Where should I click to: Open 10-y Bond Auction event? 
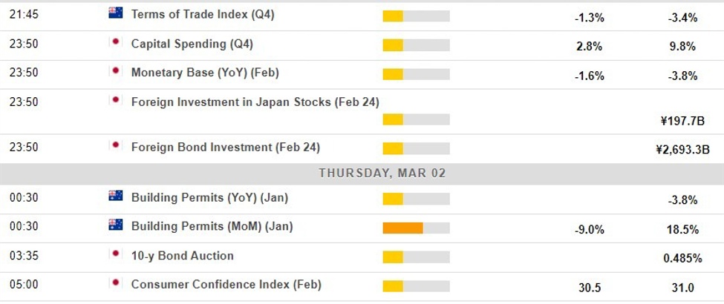coord(182,256)
